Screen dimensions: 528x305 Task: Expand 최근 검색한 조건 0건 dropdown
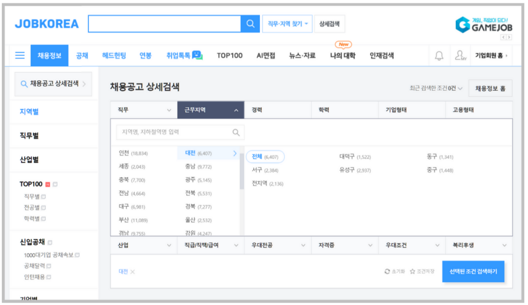[436, 88]
